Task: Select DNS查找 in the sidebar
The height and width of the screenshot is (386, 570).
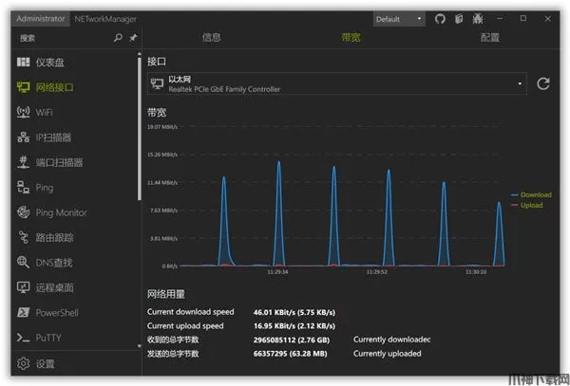Action: pos(53,263)
